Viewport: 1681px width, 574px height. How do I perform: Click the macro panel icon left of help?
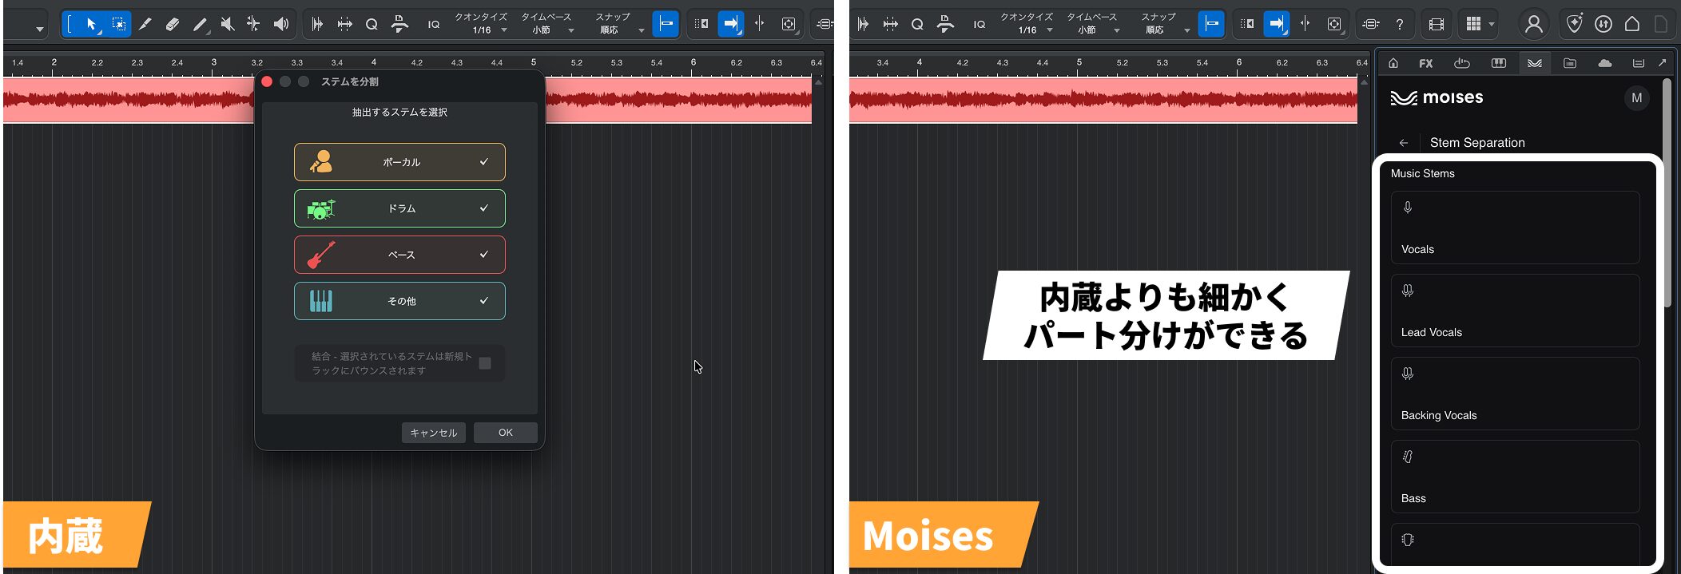(1370, 25)
